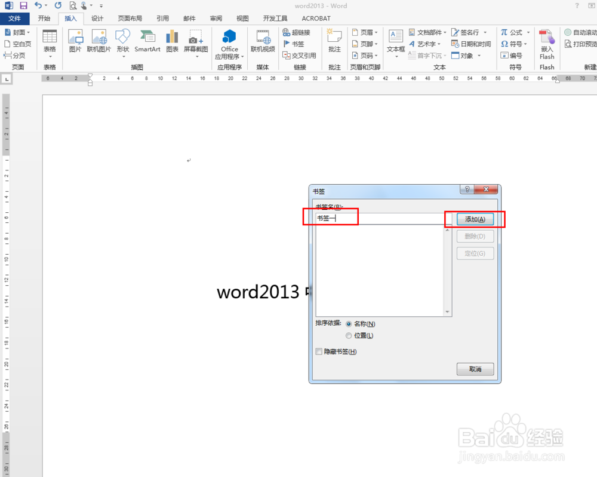This screenshot has height=477, width=597.
Task: Open the Table (表格) insert tool
Action: (x=50, y=44)
